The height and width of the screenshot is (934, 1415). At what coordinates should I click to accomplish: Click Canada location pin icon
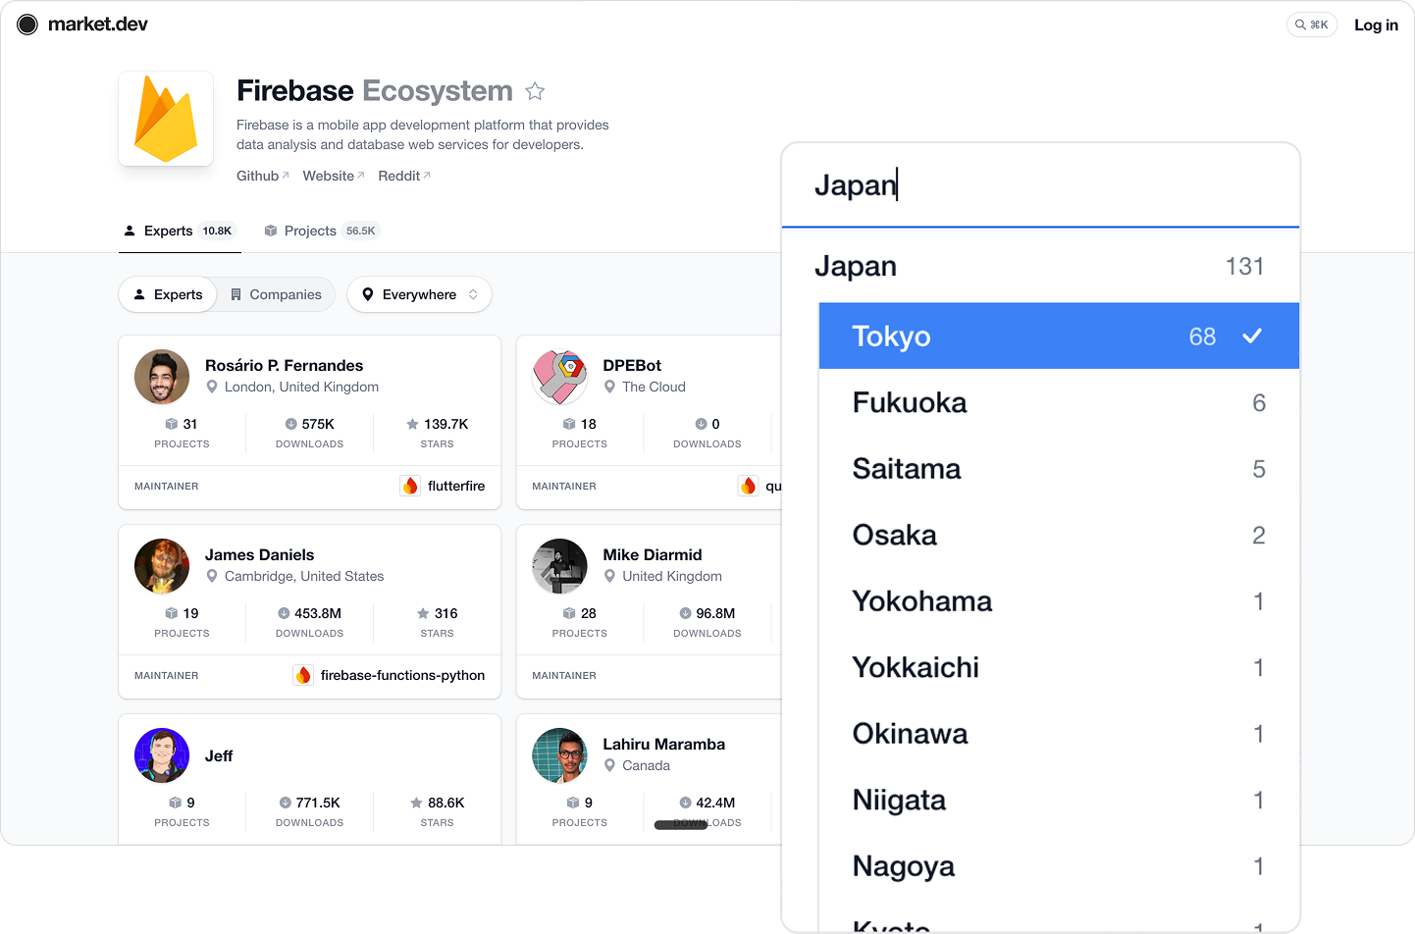click(609, 765)
